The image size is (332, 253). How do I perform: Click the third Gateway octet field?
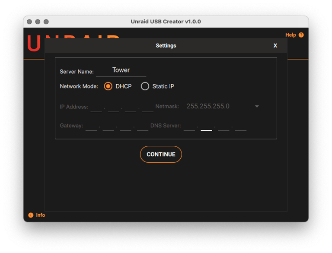tap(125, 126)
